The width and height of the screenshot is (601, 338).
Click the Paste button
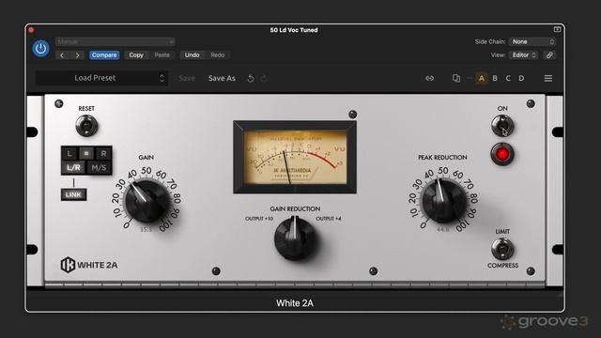[x=162, y=55]
